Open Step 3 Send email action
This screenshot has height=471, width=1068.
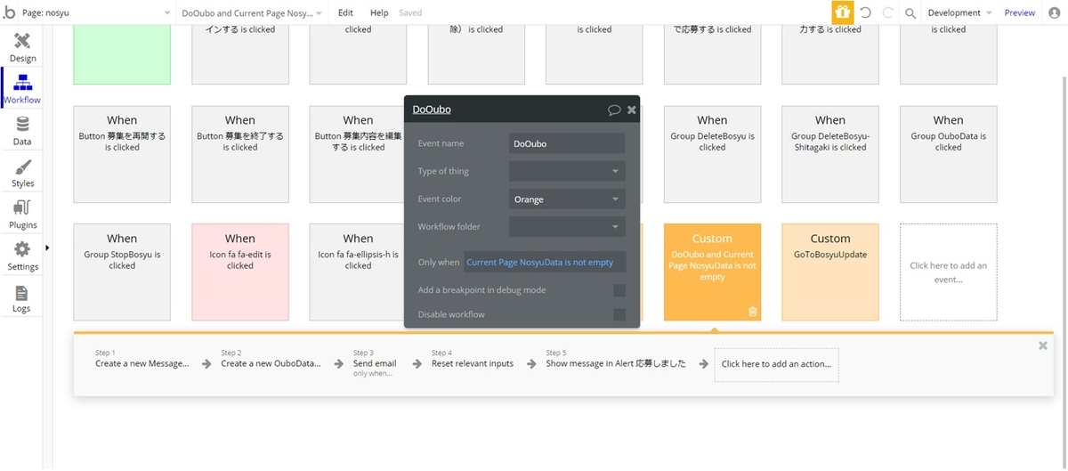click(375, 362)
